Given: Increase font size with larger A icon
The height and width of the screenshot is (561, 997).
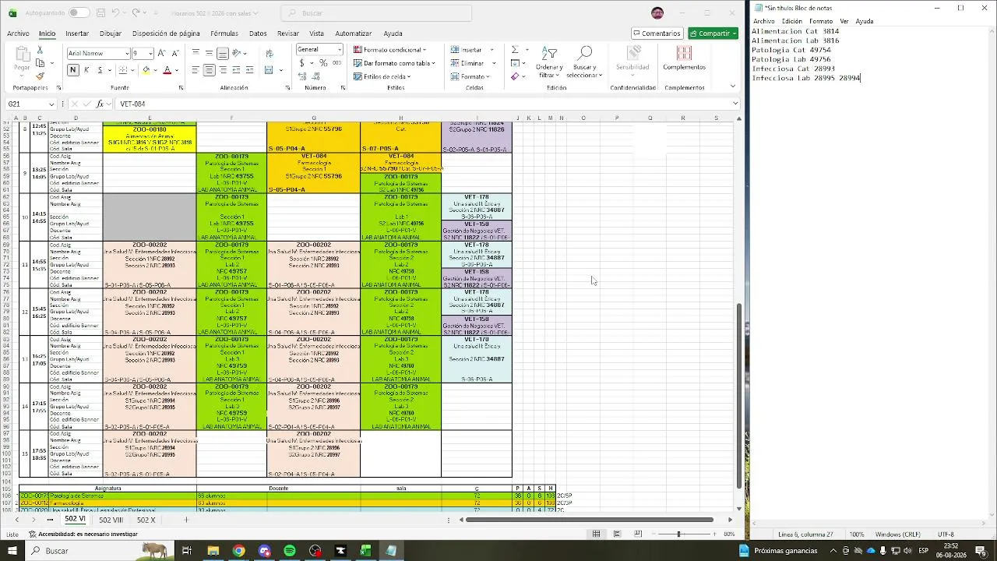Looking at the screenshot, I should tap(161, 53).
